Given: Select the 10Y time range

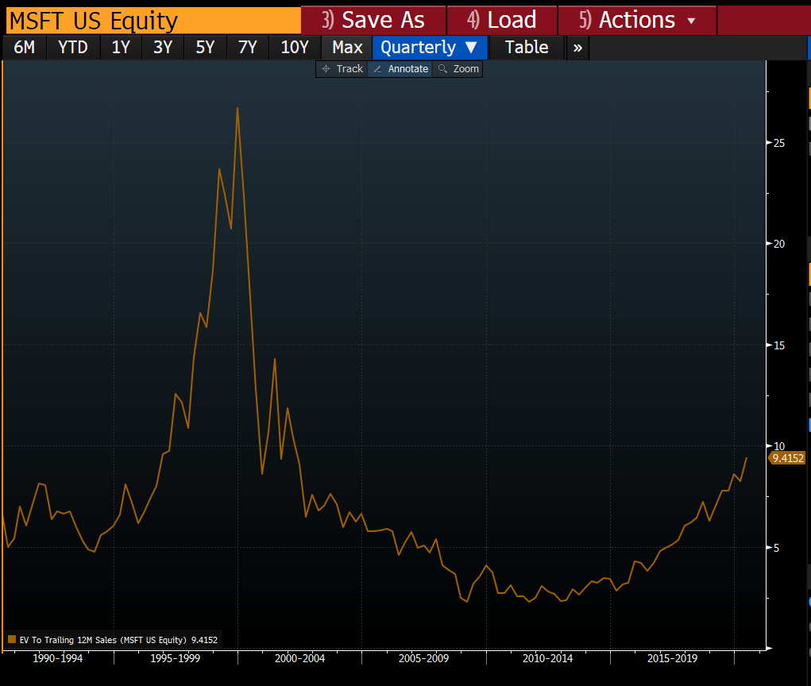Looking at the screenshot, I should click(x=295, y=48).
